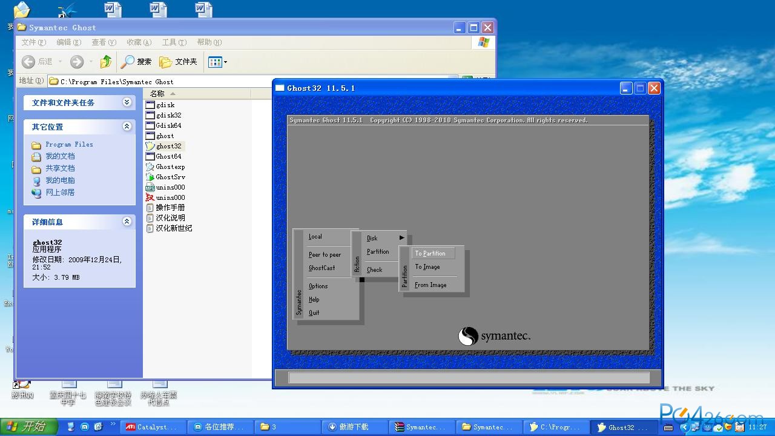Switch to C:\Progr... taskbar button
The image size is (775, 436).
click(x=556, y=427)
